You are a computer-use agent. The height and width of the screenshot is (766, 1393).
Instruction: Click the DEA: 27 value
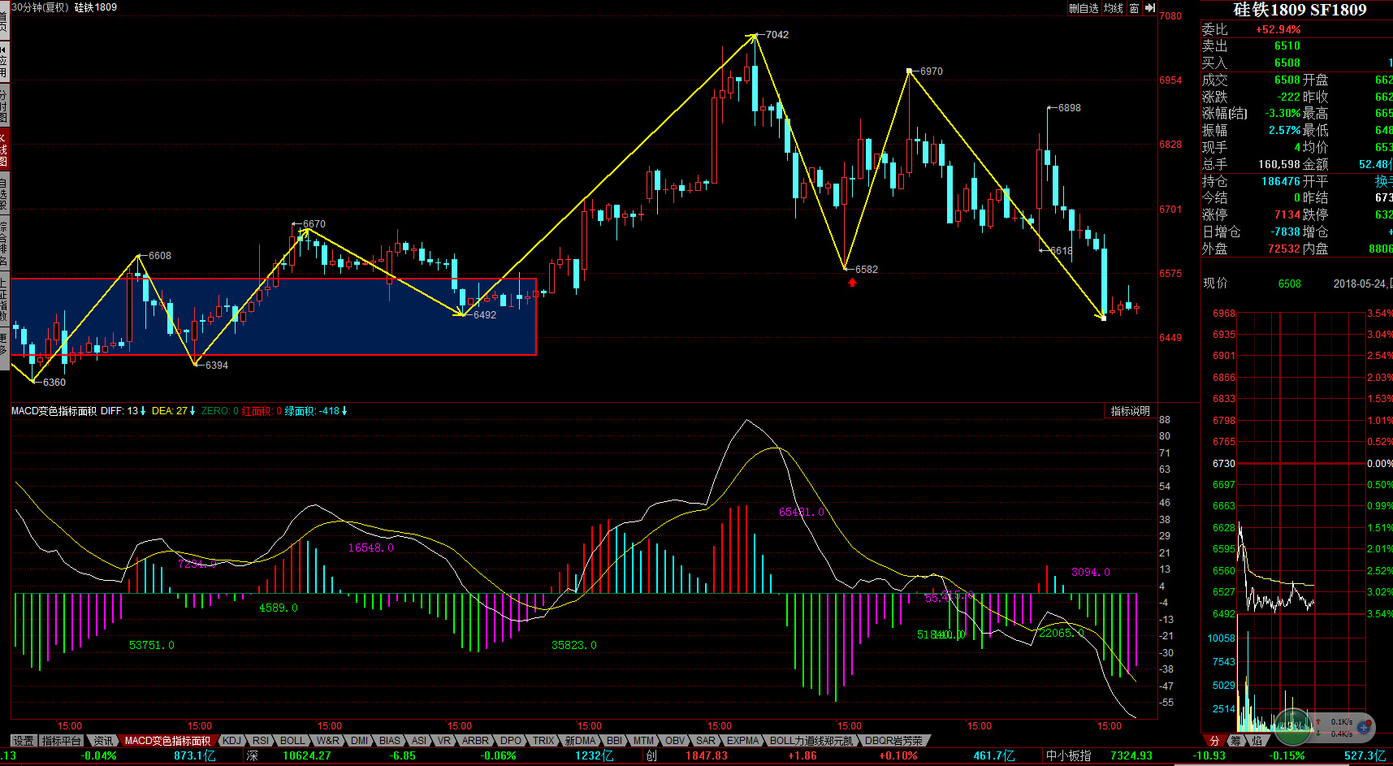tap(173, 411)
